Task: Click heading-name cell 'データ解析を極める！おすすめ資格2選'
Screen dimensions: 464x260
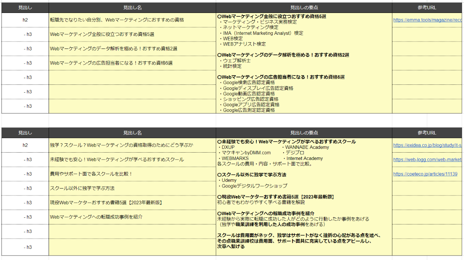Action: click(132, 49)
